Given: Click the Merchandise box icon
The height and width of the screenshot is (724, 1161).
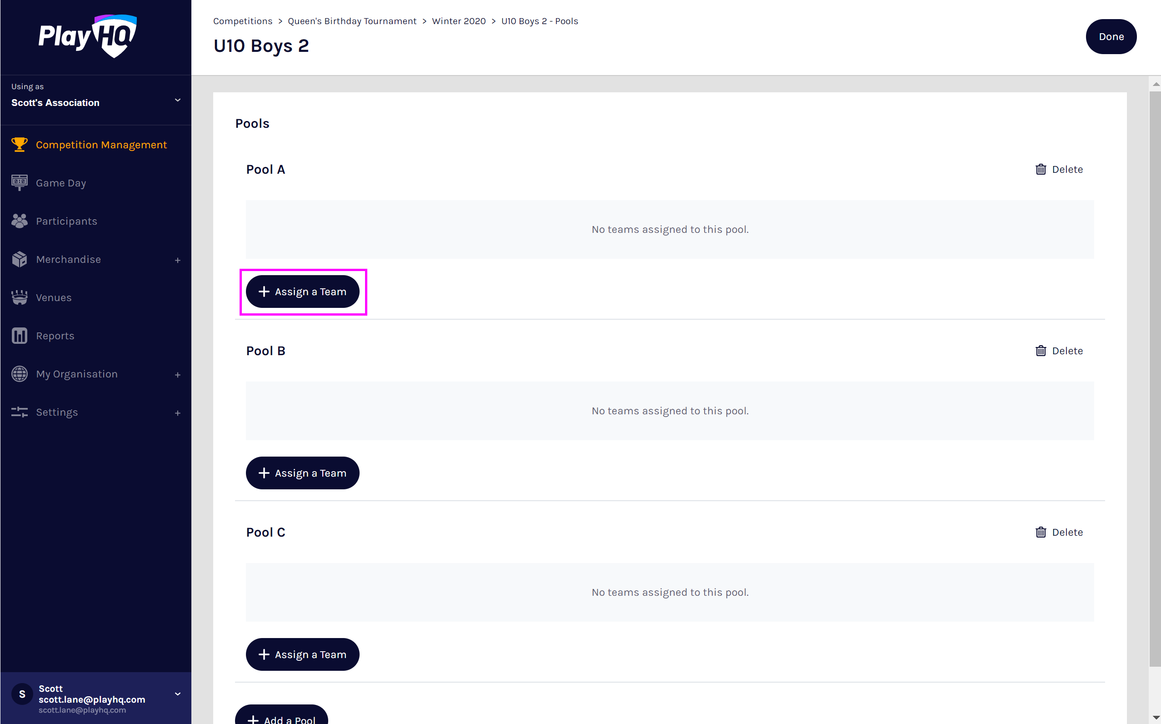Looking at the screenshot, I should pos(19,259).
